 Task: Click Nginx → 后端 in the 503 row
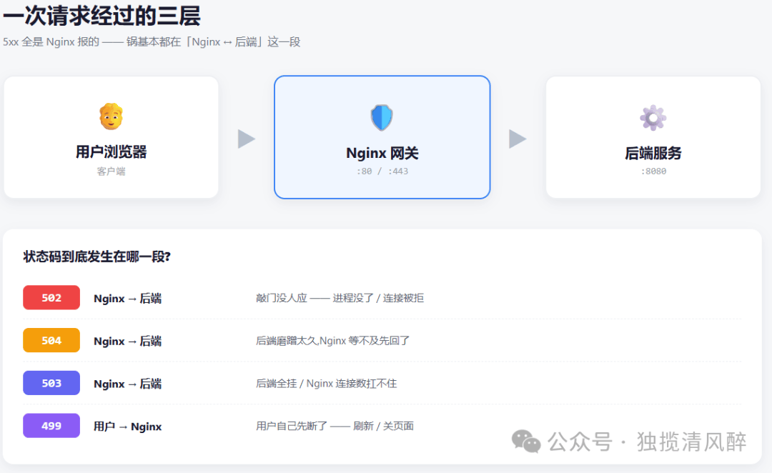127,384
